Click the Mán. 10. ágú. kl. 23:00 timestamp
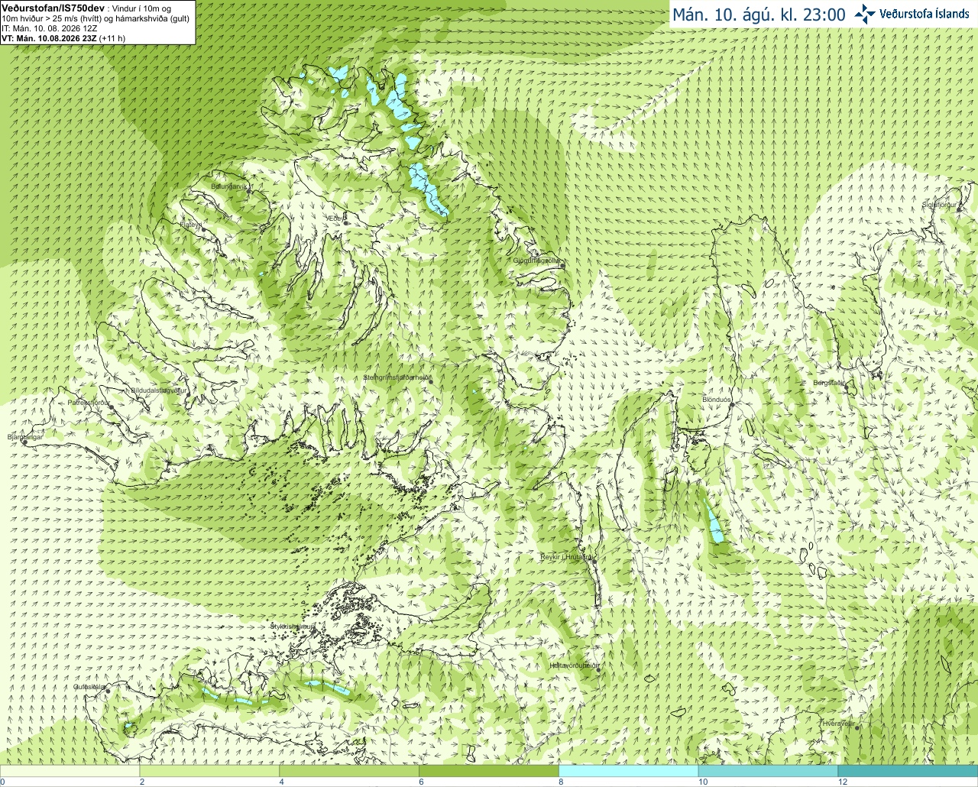The height and width of the screenshot is (787, 978). (759, 15)
